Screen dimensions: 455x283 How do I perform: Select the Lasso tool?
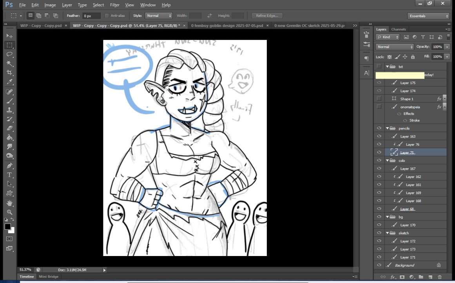click(x=9, y=54)
